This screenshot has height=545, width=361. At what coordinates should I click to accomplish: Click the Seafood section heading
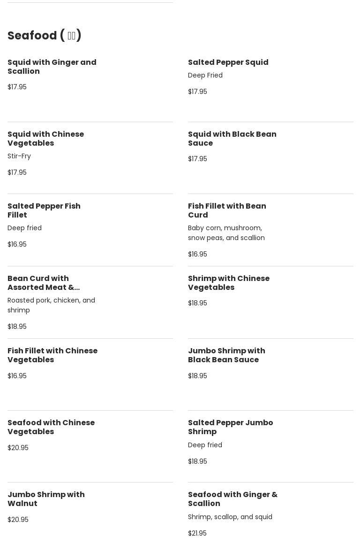[x=45, y=36]
